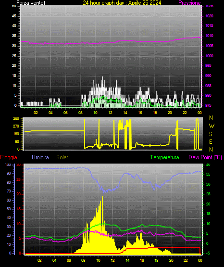This screenshot has height=267, width=224.
Task: Click the Forza vento axis title
Action: [31, 3]
